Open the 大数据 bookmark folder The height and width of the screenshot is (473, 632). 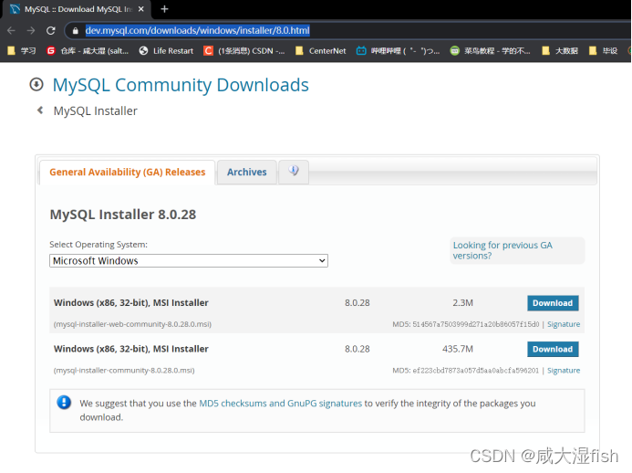[560, 51]
